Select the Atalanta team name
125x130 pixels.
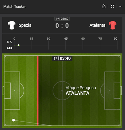pyautogui.click(x=97, y=25)
